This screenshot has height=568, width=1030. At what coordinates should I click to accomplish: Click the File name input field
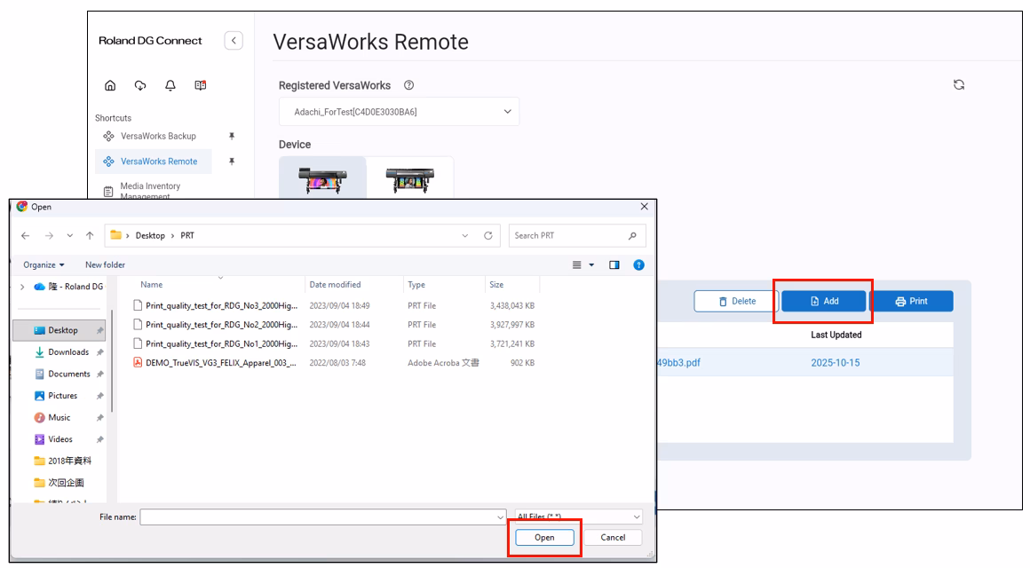click(318, 517)
